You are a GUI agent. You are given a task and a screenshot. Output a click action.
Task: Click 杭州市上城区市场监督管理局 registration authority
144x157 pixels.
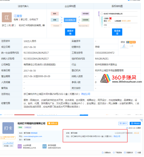click(109, 70)
